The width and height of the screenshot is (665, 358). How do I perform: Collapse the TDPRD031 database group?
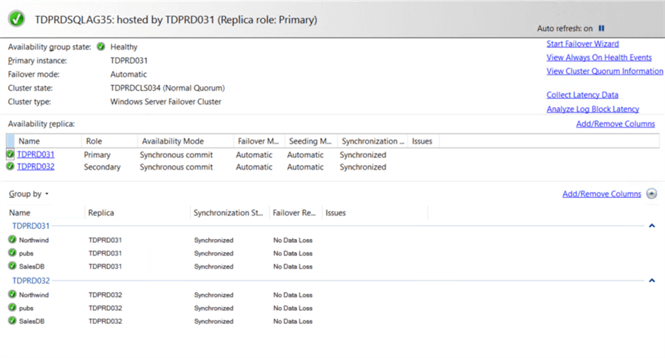click(x=652, y=226)
